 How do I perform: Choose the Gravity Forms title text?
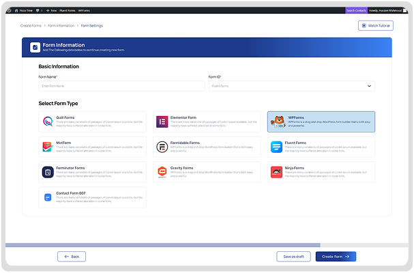coord(181,168)
